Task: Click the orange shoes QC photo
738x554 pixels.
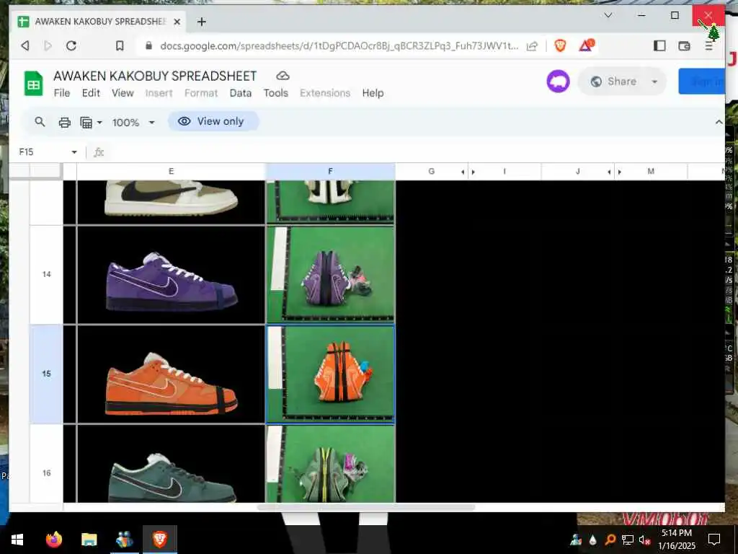Action: click(x=331, y=374)
